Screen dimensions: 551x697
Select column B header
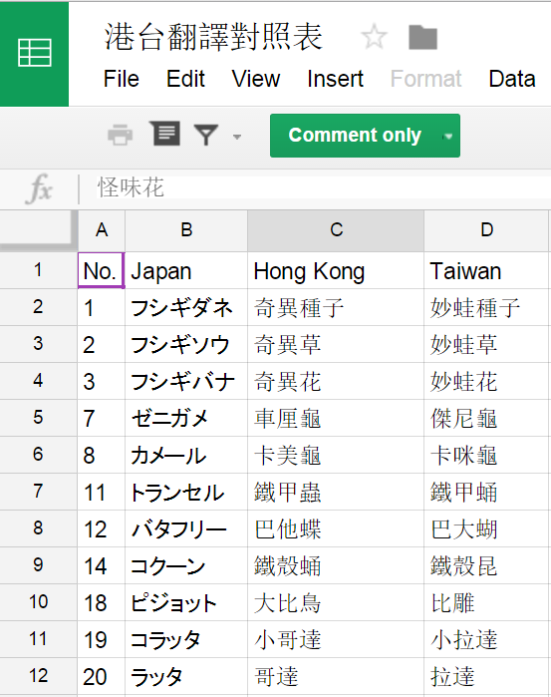coord(186,230)
